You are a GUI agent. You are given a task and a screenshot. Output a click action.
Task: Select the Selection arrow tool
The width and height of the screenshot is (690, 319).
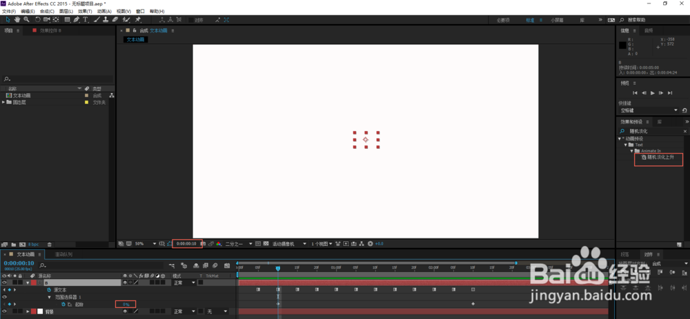point(8,20)
